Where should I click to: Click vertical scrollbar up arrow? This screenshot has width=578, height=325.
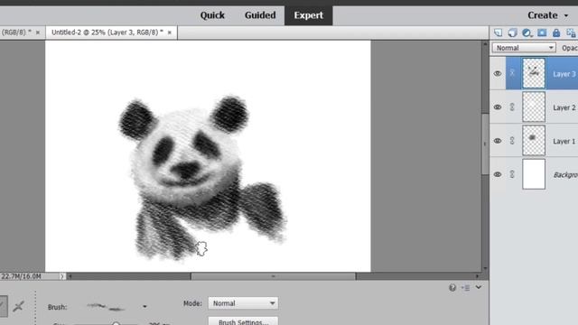pyautogui.click(x=485, y=44)
